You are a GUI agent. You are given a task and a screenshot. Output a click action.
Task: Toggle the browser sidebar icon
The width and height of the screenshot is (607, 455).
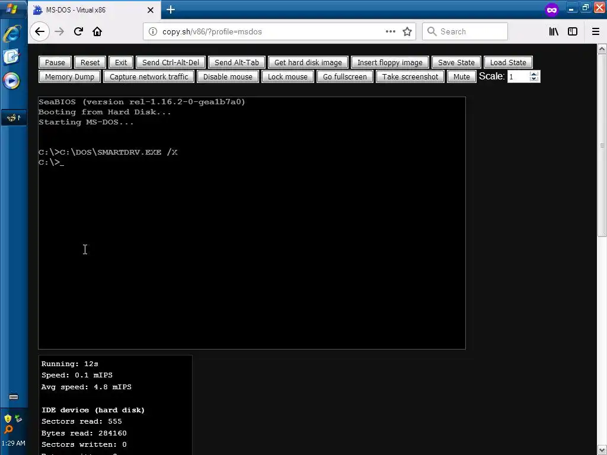pyautogui.click(x=573, y=31)
